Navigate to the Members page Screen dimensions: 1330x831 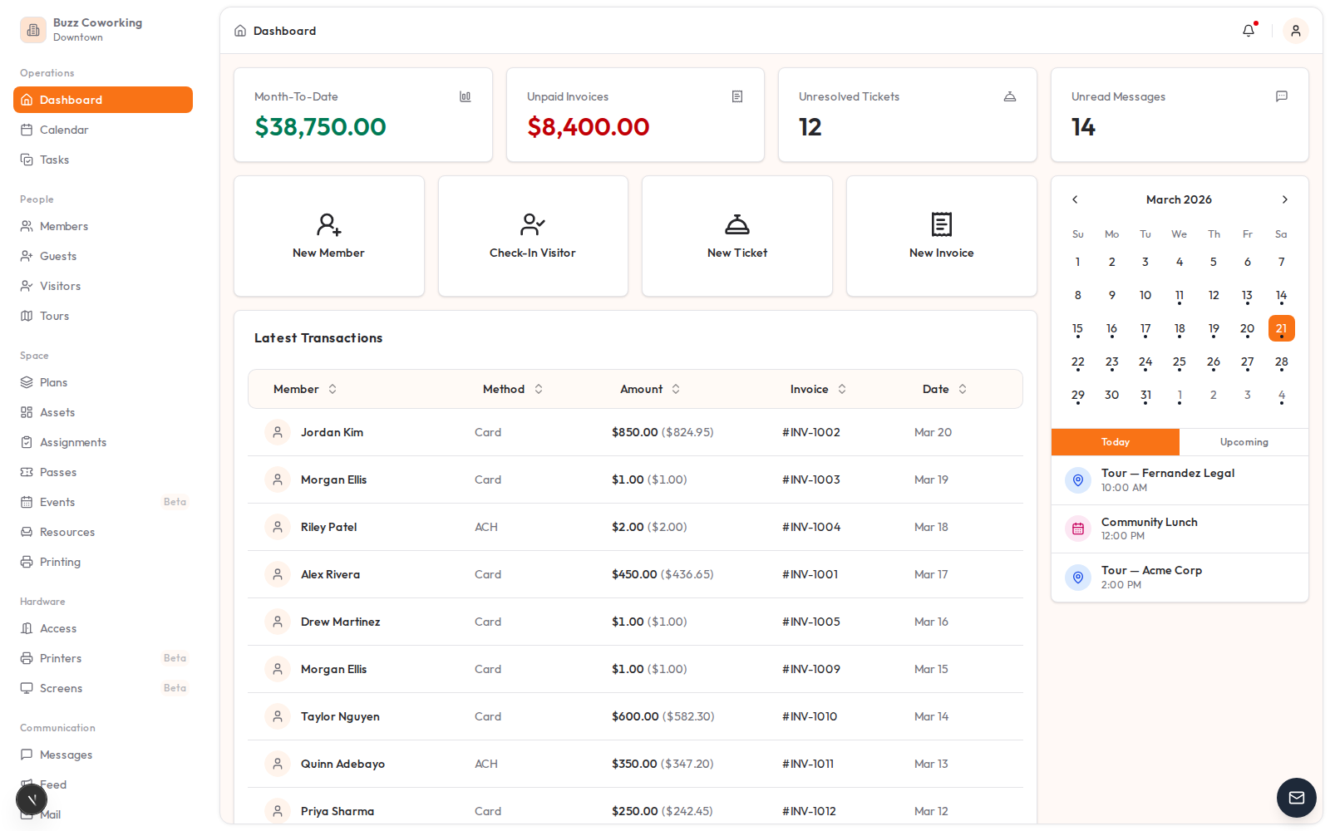[x=64, y=226]
